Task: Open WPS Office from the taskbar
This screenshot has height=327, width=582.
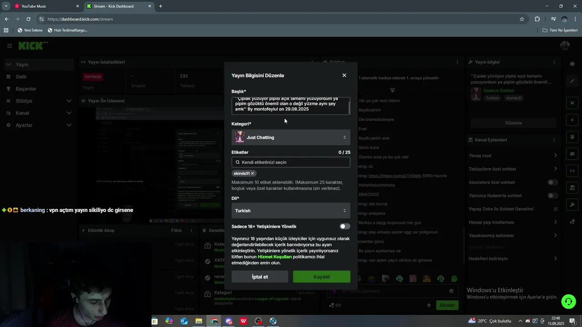Action: (244, 321)
